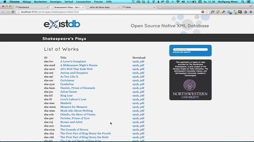Download epub for Much Ado About Nothing
Screen dimensions: 254x142
click(x=135, y=111)
